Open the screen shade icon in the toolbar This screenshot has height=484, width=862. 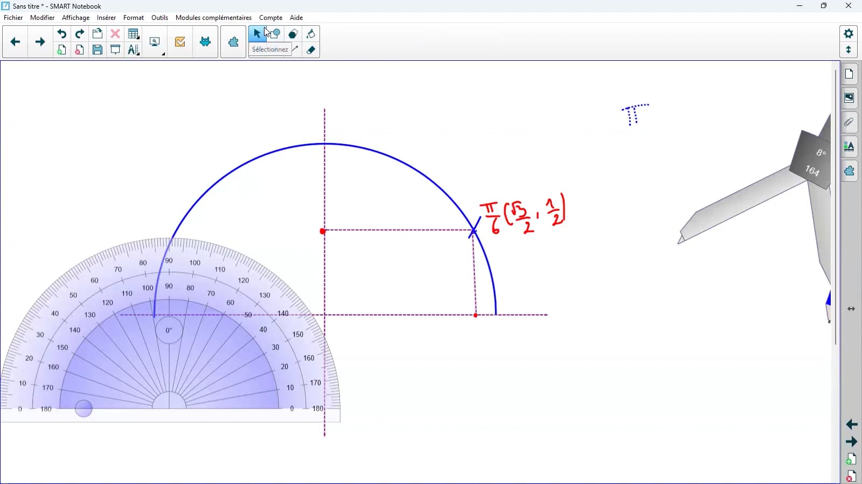click(x=115, y=50)
